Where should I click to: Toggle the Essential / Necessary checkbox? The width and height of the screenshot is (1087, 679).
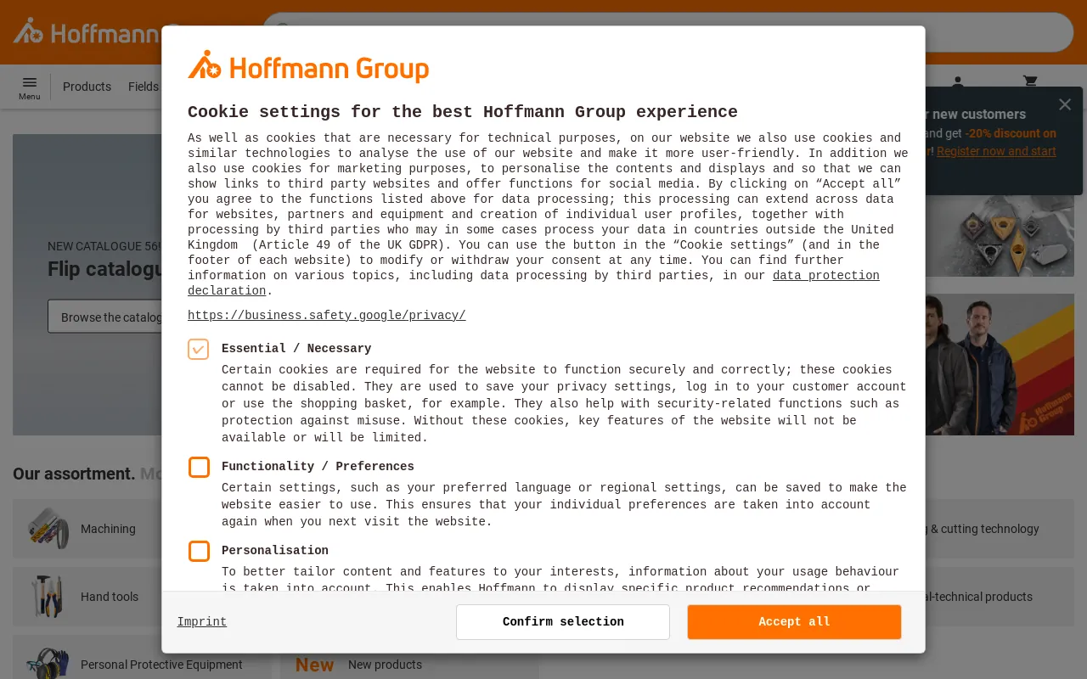tap(199, 349)
